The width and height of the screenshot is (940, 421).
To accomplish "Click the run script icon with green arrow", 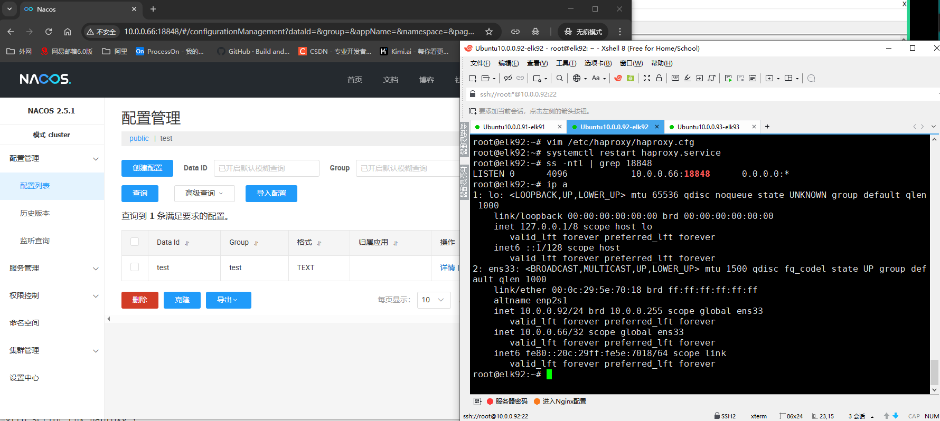I will (x=728, y=78).
